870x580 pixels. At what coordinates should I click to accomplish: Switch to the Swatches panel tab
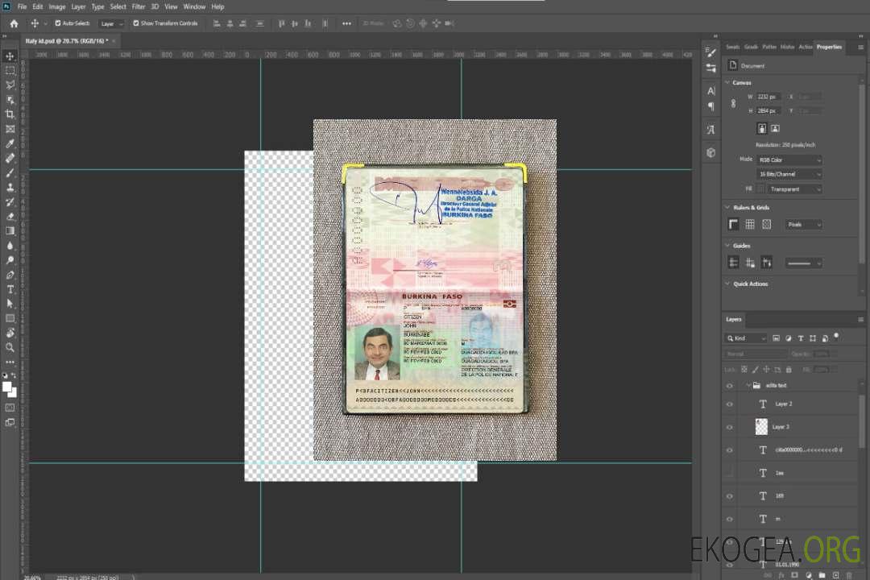point(731,47)
